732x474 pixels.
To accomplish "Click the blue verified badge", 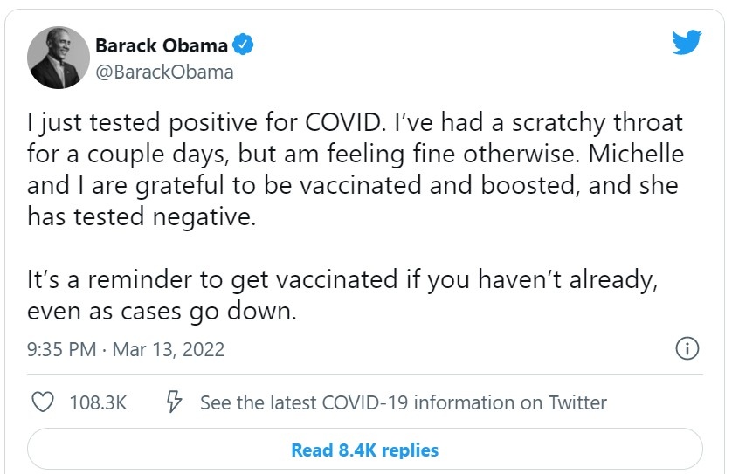I will (x=245, y=45).
